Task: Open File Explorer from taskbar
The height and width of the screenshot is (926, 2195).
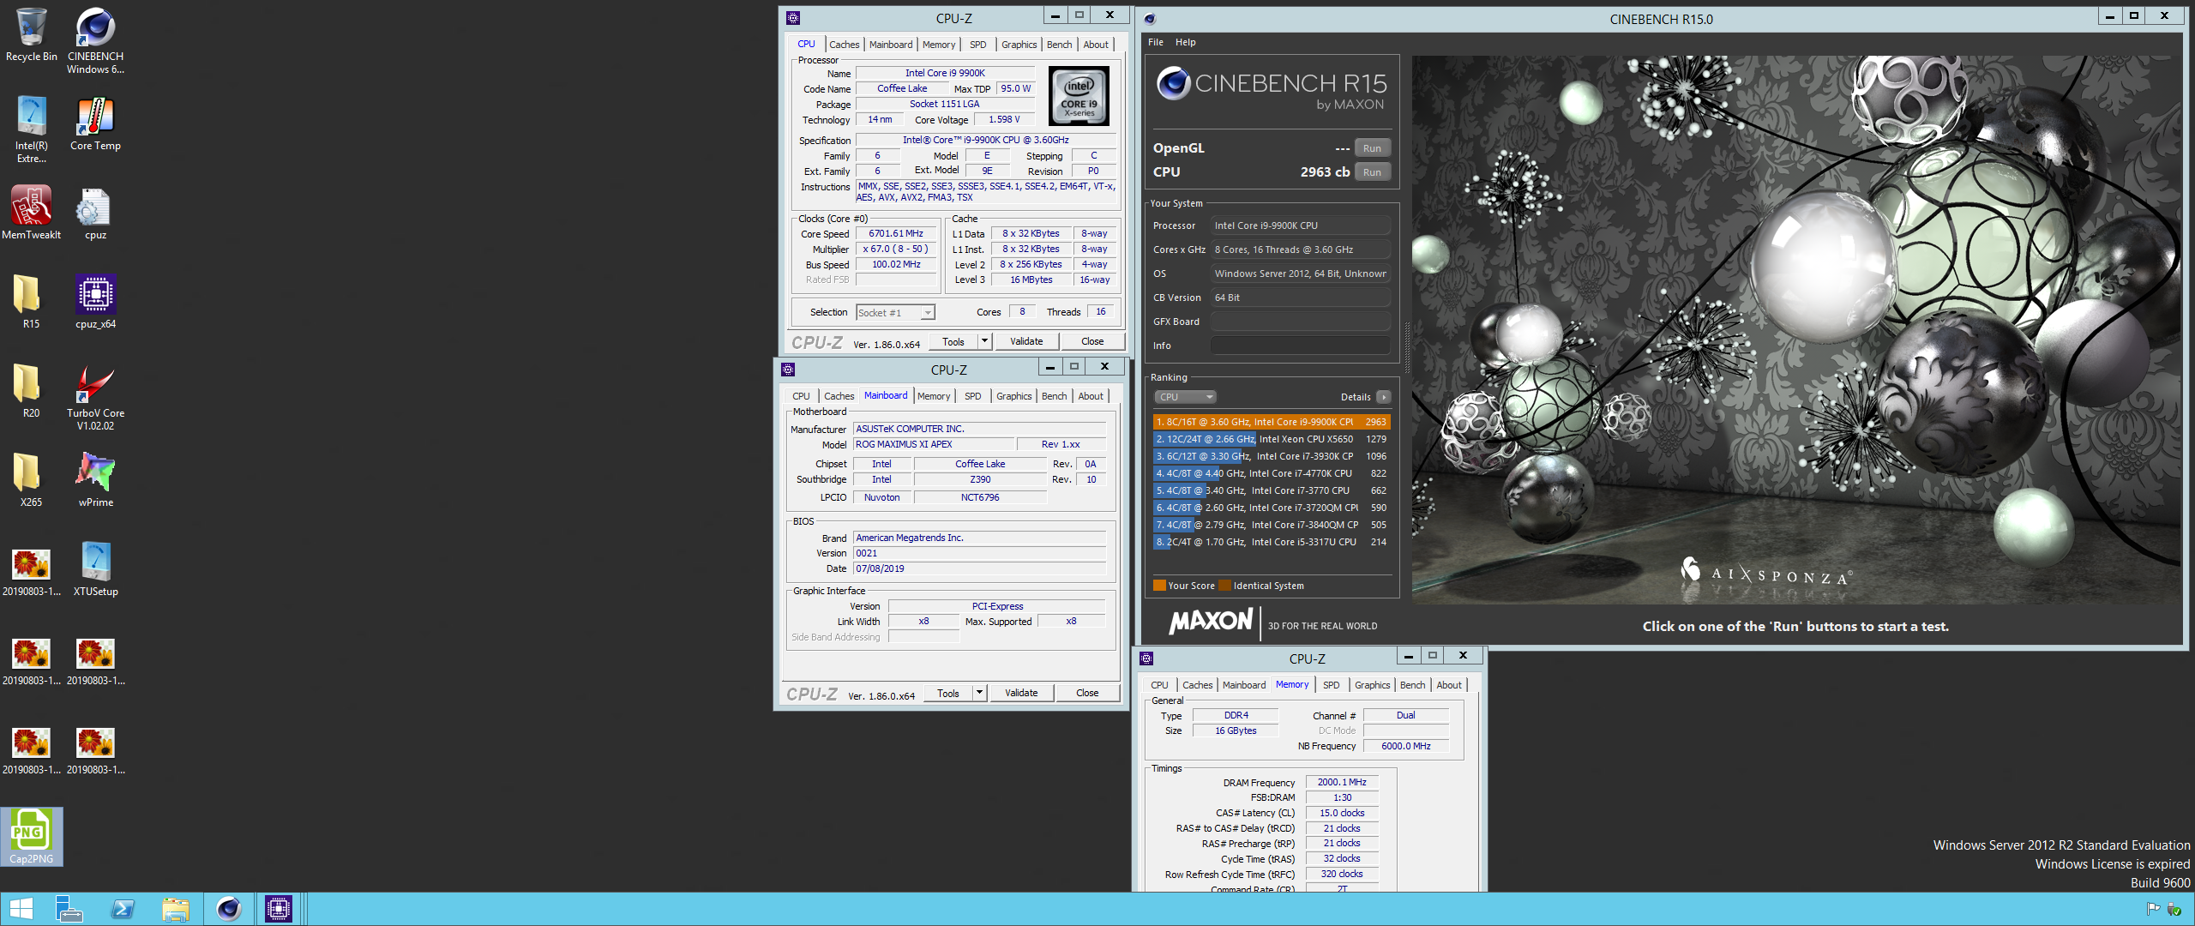Action: 176,909
